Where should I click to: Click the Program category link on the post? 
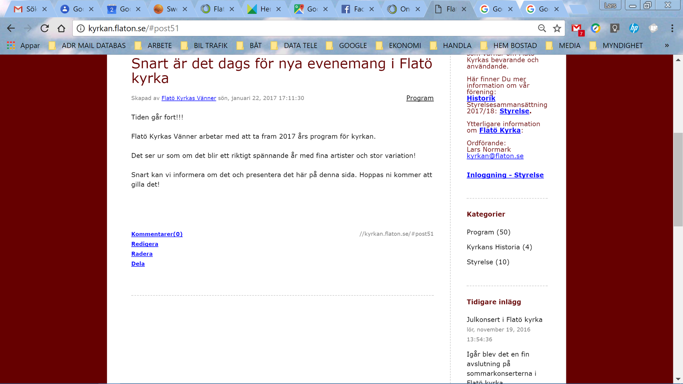(x=420, y=98)
